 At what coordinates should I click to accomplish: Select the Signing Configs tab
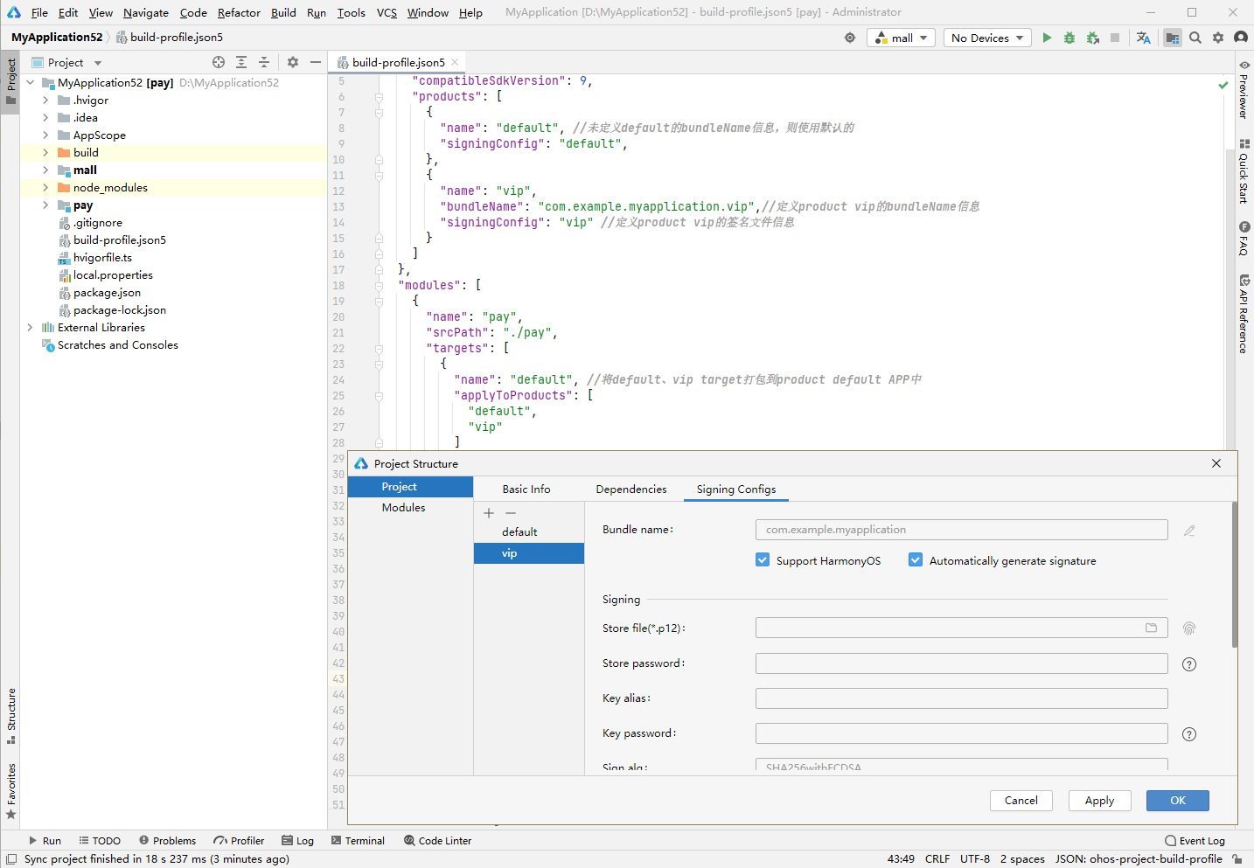pos(736,490)
